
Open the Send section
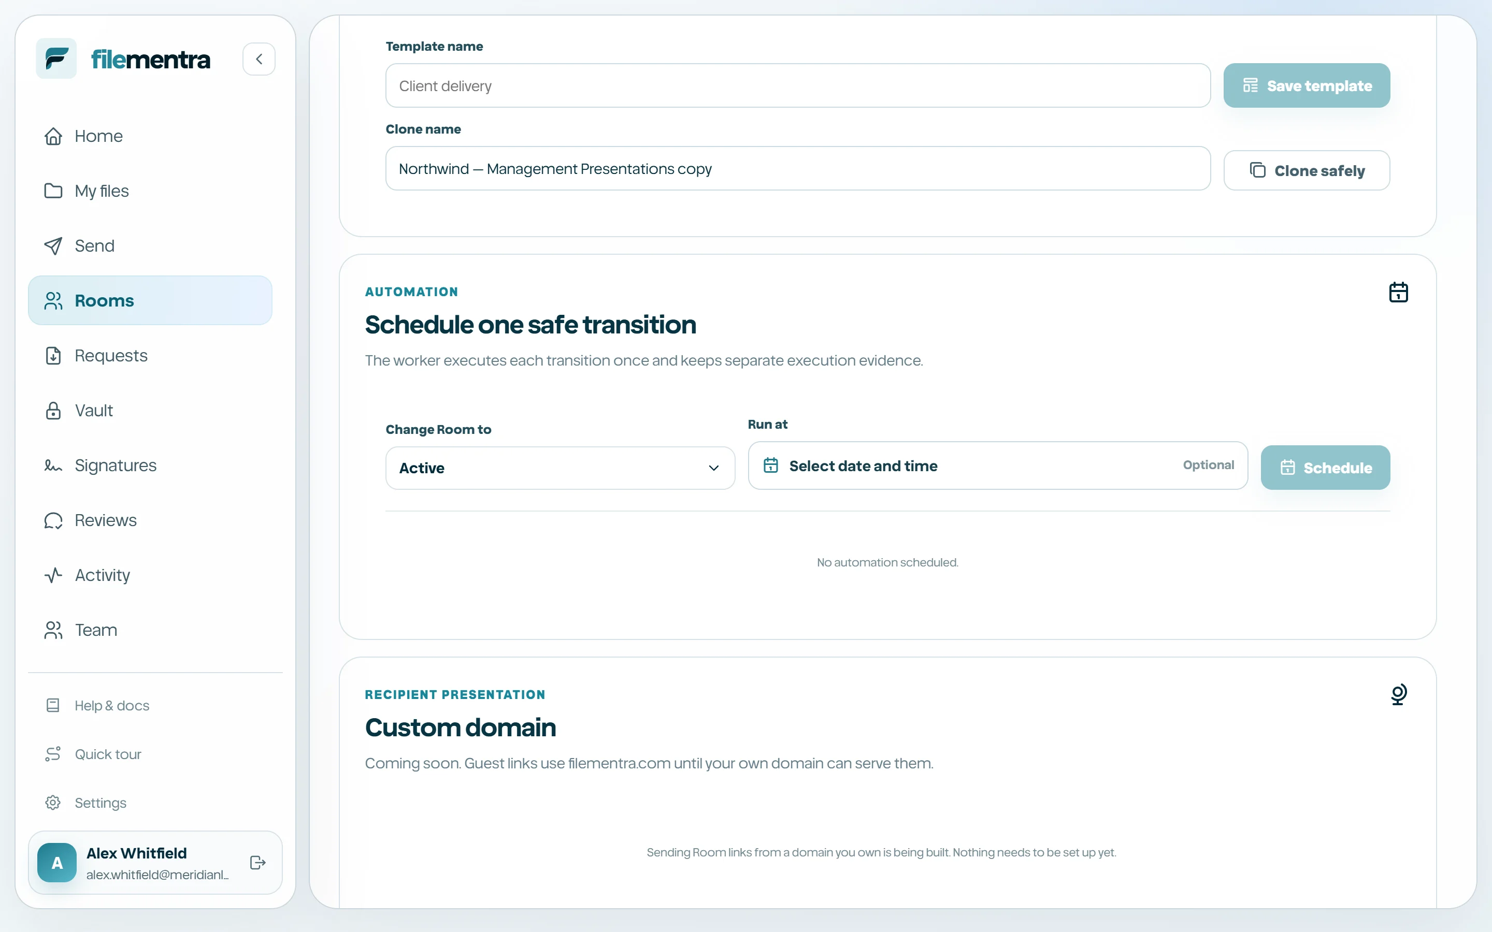(x=150, y=246)
